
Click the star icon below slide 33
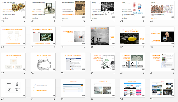[x=173, y=47]
